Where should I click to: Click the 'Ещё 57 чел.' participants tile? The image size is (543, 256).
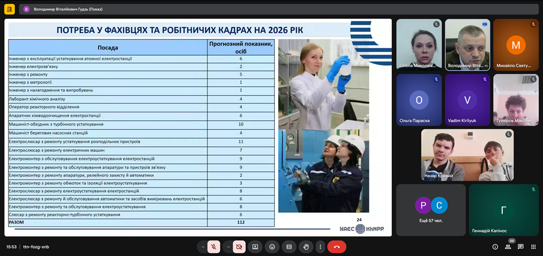click(430, 210)
